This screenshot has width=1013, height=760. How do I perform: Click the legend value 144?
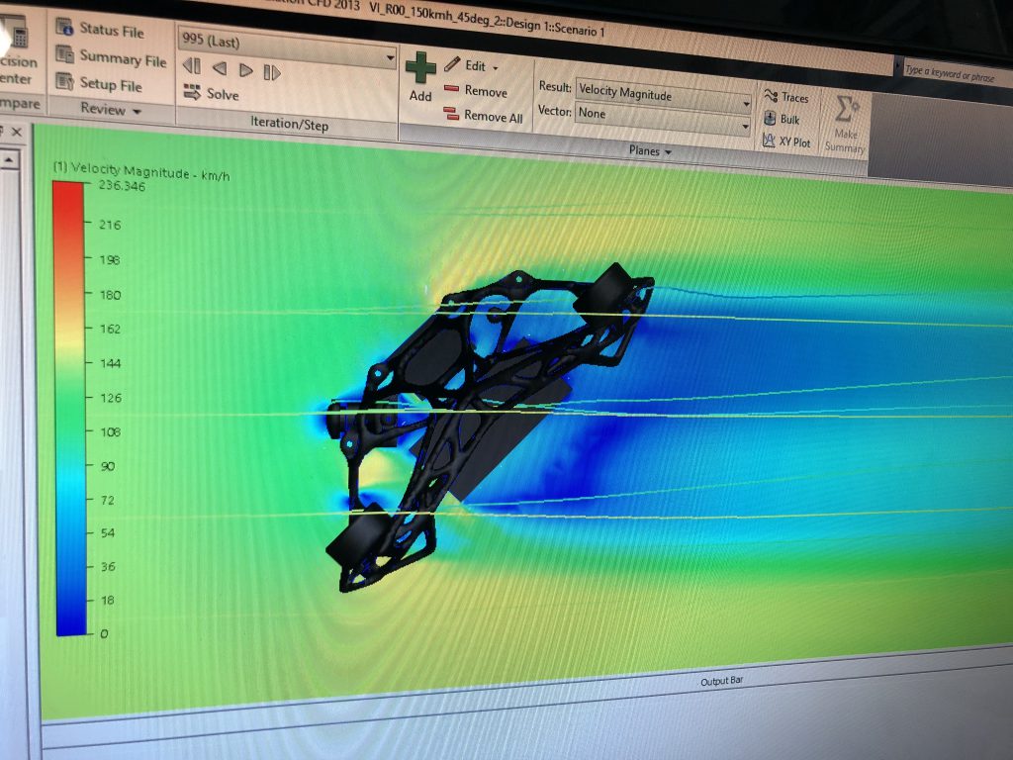tap(111, 363)
